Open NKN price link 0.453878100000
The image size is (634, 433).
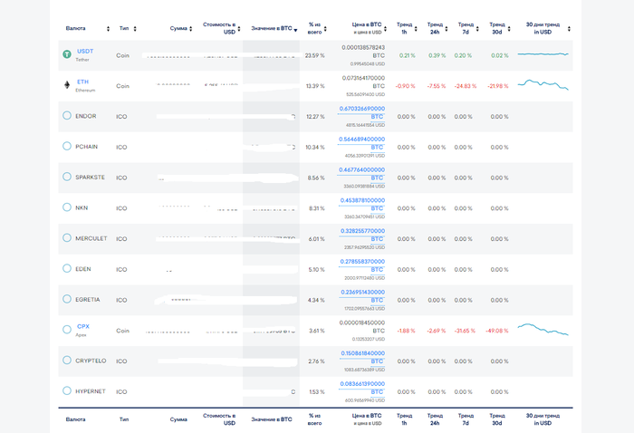(x=362, y=200)
